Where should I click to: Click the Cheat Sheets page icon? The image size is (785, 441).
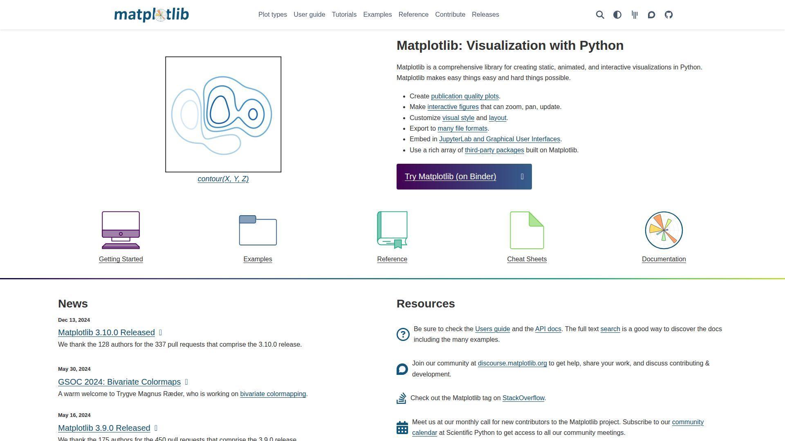click(x=527, y=230)
